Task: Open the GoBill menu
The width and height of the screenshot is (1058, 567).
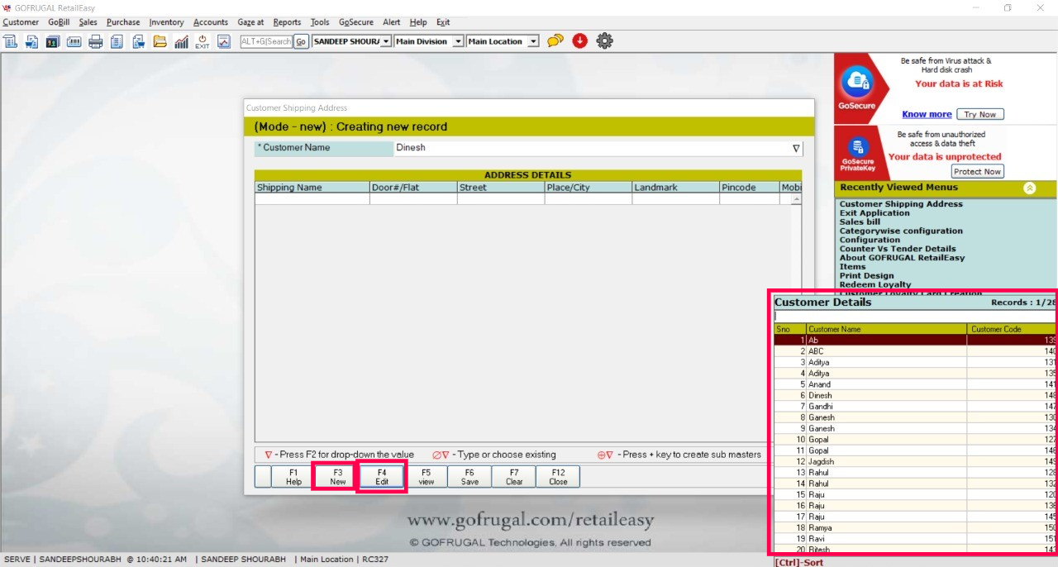Action: click(x=59, y=22)
